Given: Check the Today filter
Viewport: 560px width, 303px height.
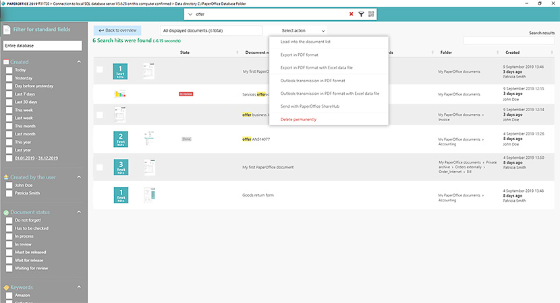Looking at the screenshot, I should tap(9, 70).
